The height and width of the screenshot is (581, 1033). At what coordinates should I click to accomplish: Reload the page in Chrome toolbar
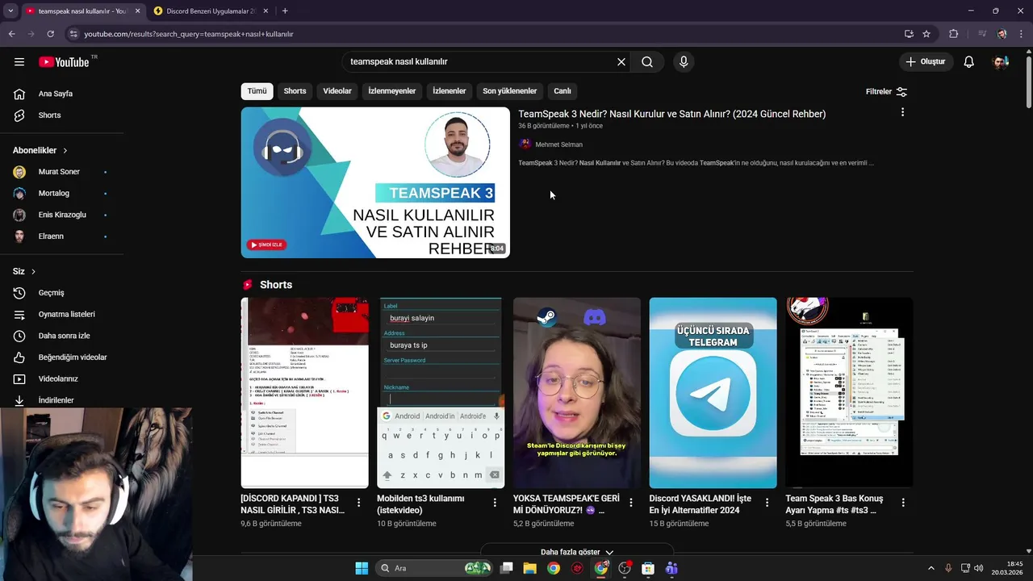50,34
